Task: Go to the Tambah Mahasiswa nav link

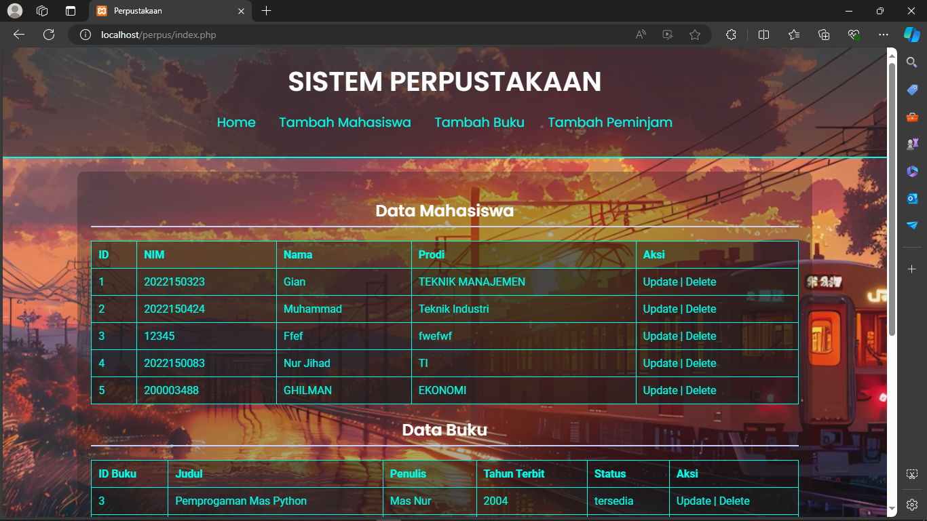Action: point(345,123)
